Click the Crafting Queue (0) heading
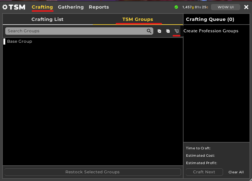 (x=210, y=19)
